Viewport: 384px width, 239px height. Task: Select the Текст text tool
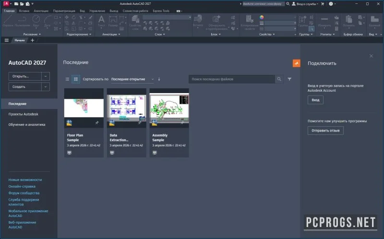coord(101,21)
